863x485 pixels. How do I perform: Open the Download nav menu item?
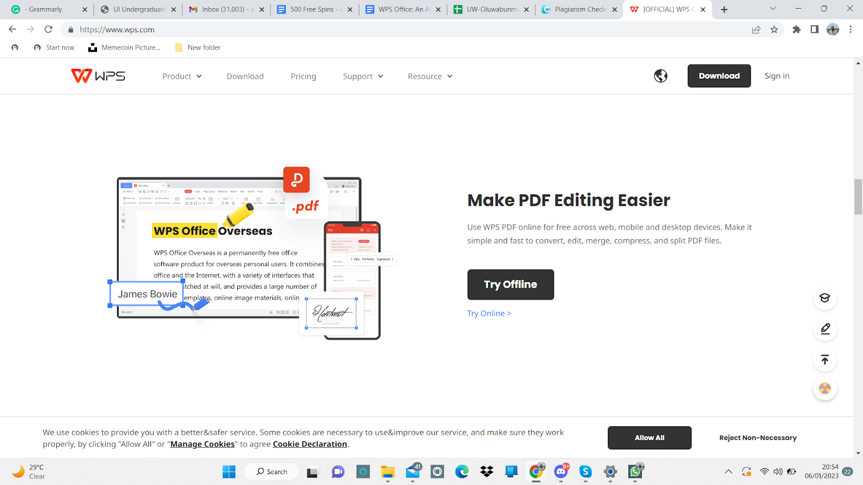tap(245, 77)
